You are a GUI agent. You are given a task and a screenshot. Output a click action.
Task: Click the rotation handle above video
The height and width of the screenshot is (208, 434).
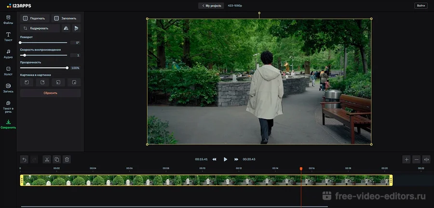[259, 13]
